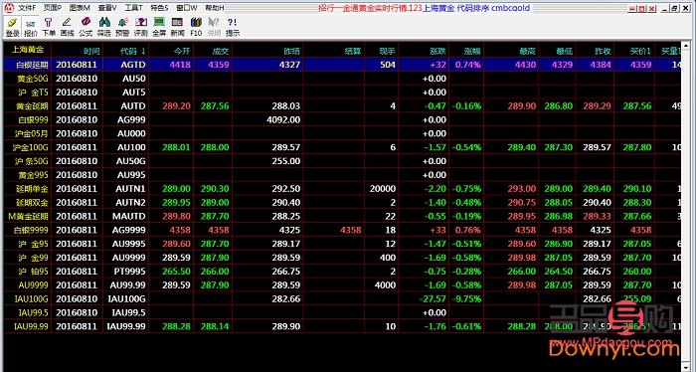Click the 昨收 column header
Image resolution: width=696 pixels, height=372 pixels.
tap(603, 51)
